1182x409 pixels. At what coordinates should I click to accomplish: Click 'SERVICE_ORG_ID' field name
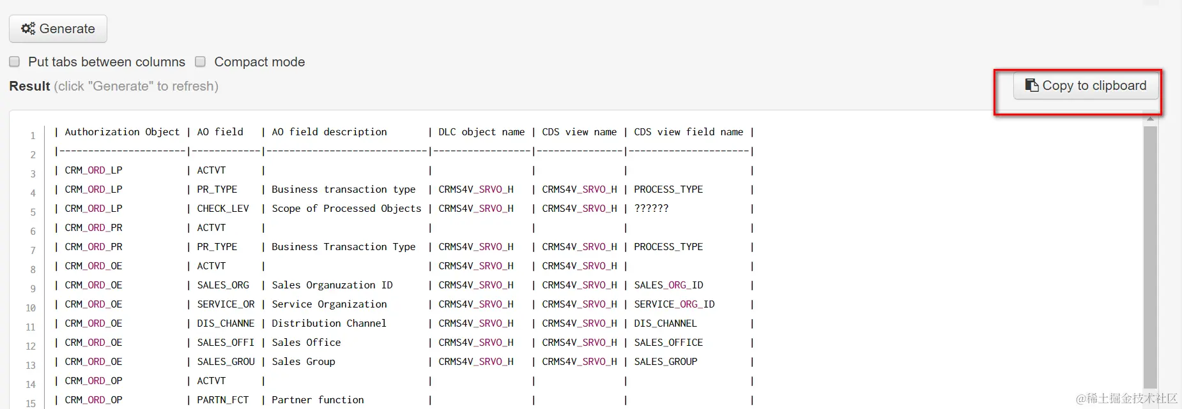click(674, 304)
